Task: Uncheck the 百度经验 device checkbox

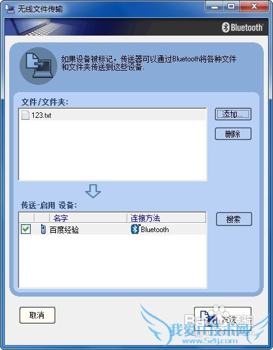Action: [26, 229]
